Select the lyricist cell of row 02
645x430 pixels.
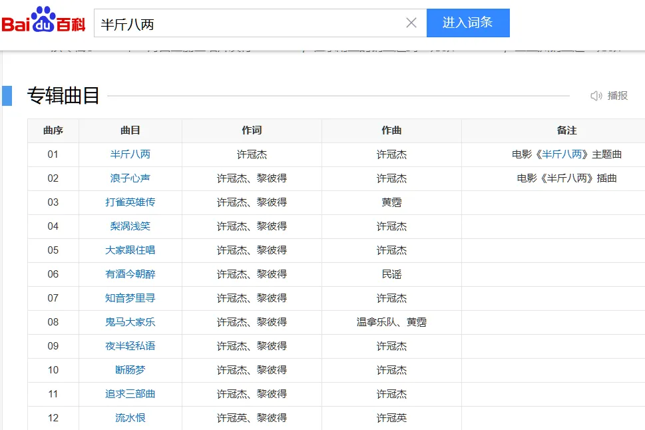[x=252, y=178]
